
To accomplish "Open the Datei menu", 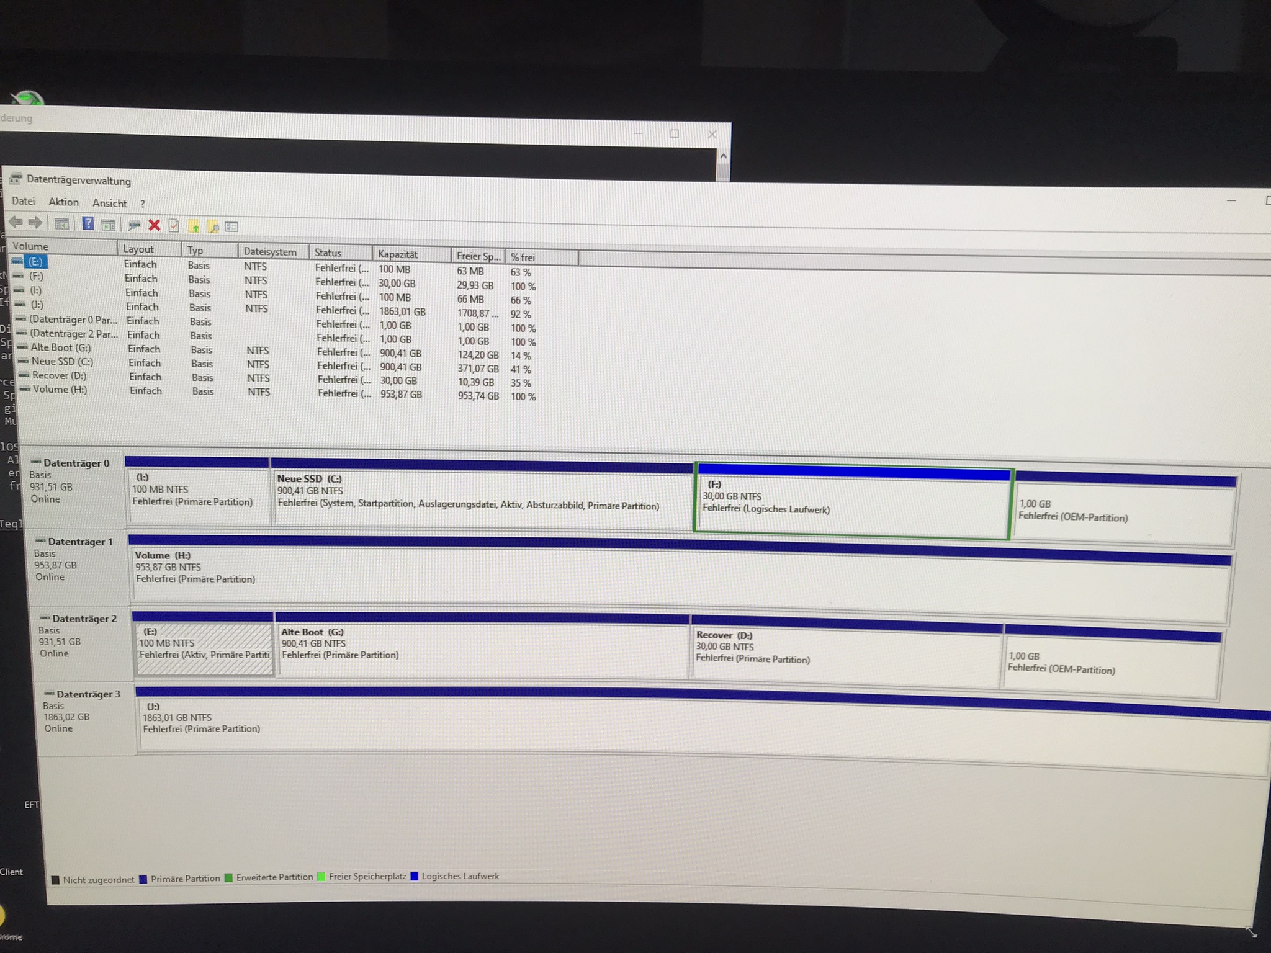I will click(x=24, y=201).
